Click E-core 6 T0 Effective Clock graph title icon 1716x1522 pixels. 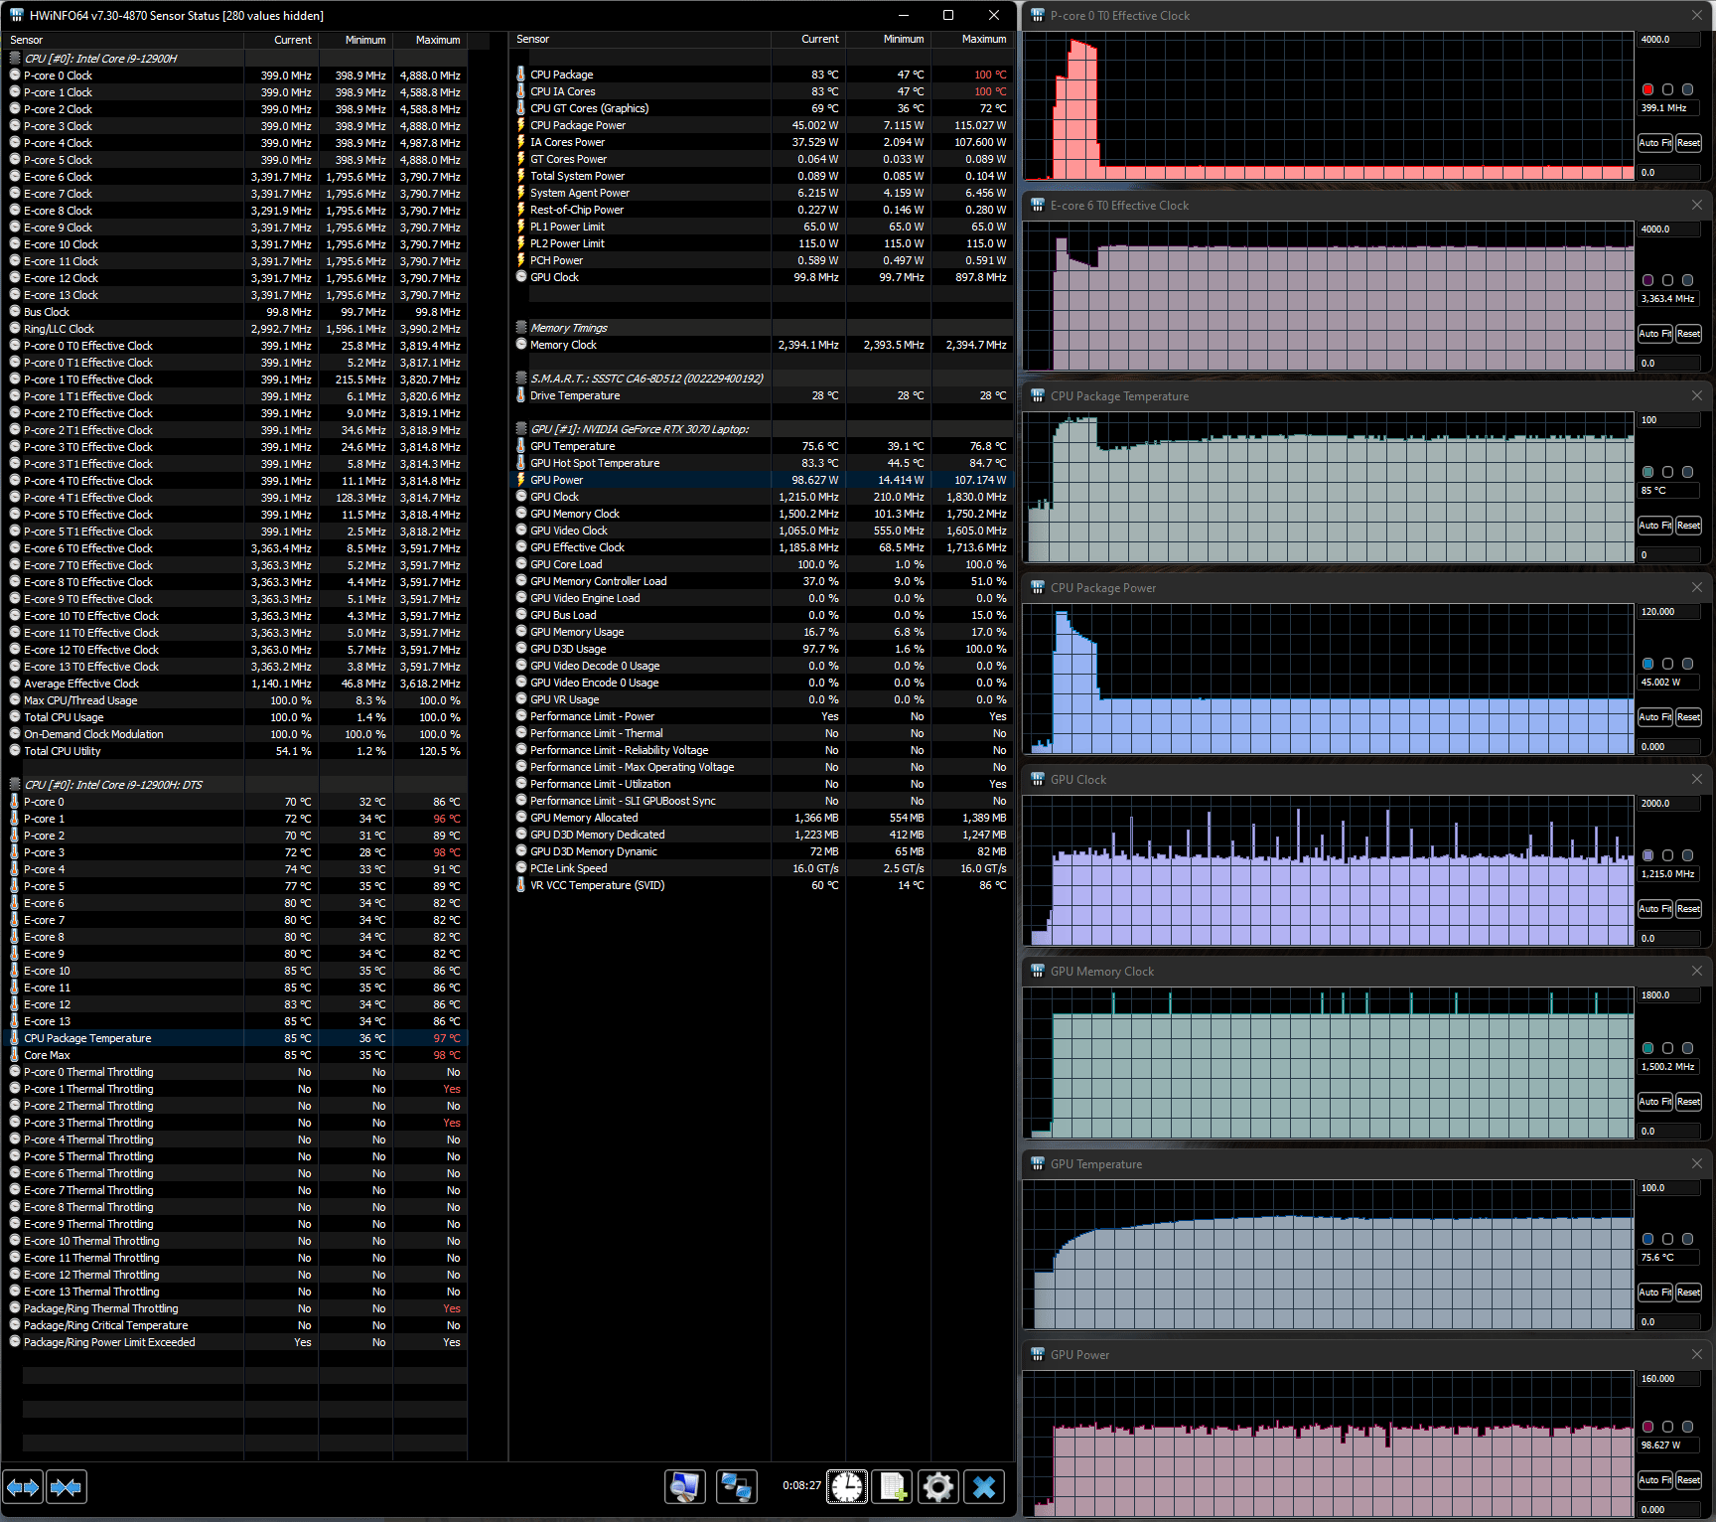1038,205
